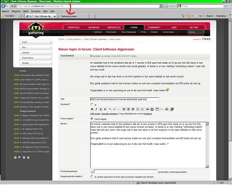Insert a table with the table icon
This screenshot has height=185, width=232.
pyautogui.click(x=157, y=109)
